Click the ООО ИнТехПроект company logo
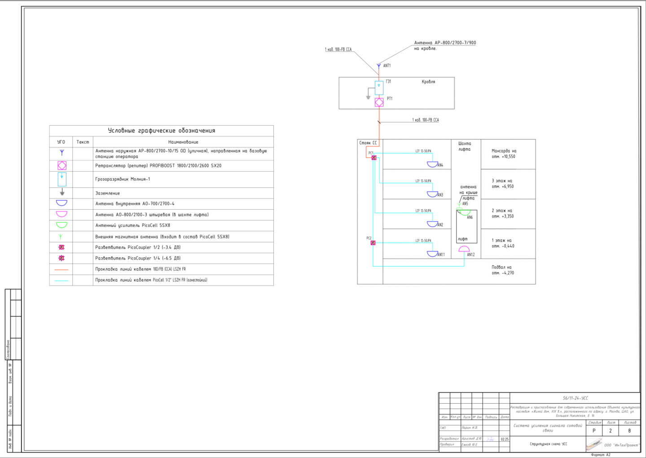 (593, 444)
